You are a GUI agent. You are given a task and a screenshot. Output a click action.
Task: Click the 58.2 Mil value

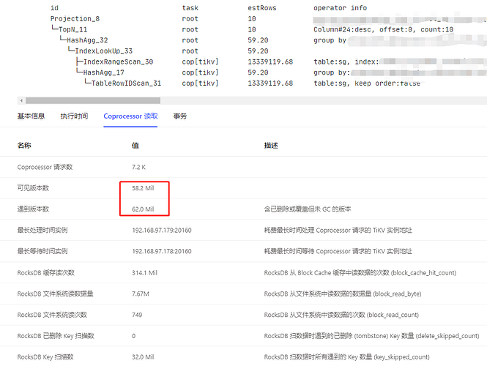pos(143,188)
